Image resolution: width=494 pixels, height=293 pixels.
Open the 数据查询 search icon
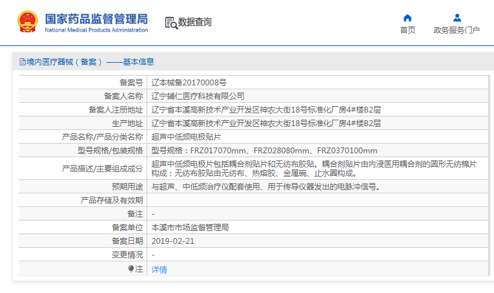tap(171, 23)
